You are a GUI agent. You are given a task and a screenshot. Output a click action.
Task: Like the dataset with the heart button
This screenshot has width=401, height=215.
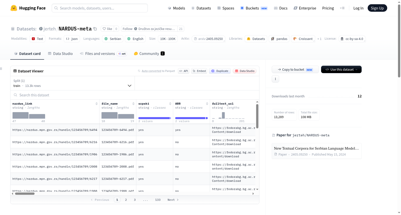[x=107, y=29]
